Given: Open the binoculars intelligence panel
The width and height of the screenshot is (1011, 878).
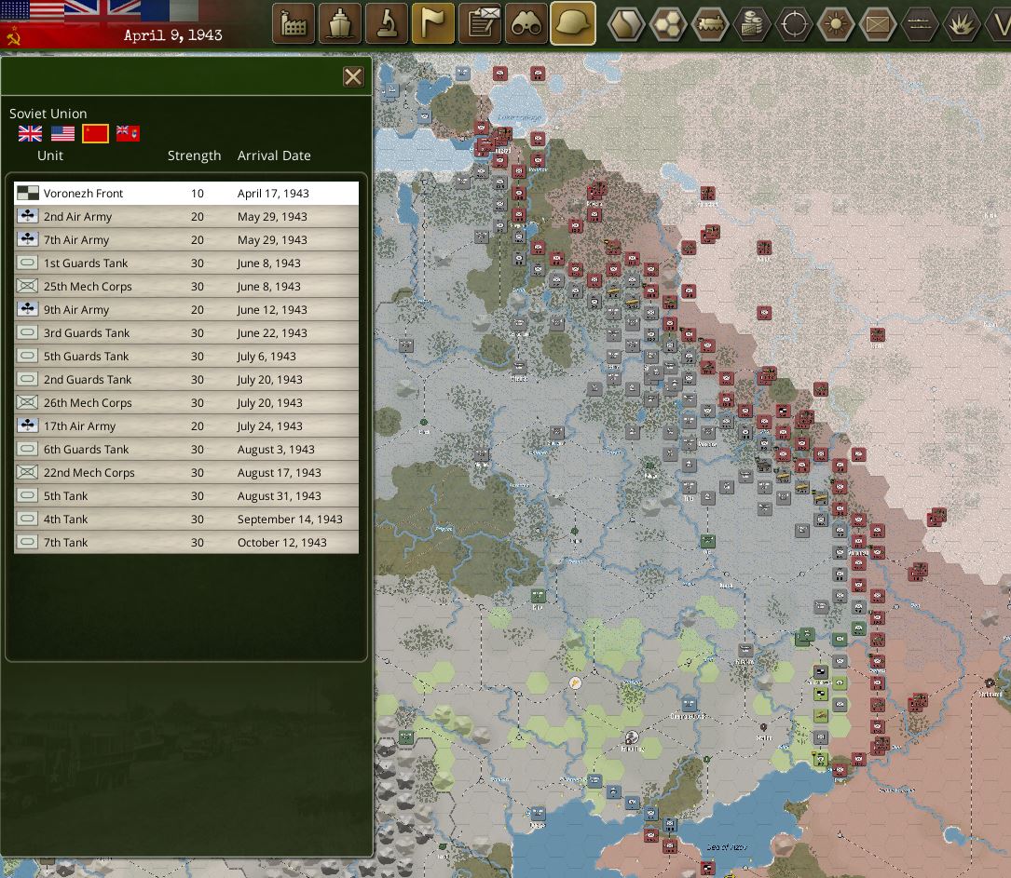Looking at the screenshot, I should tap(526, 23).
